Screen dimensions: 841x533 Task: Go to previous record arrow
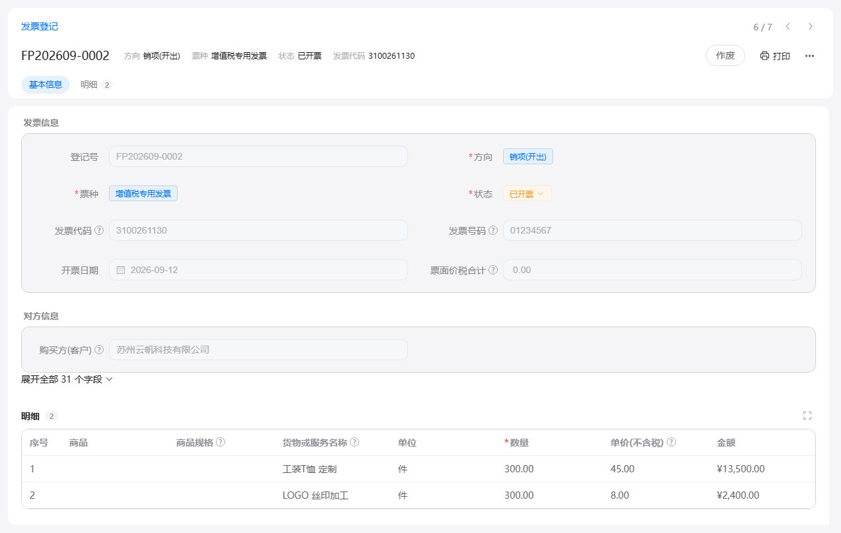[x=788, y=26]
